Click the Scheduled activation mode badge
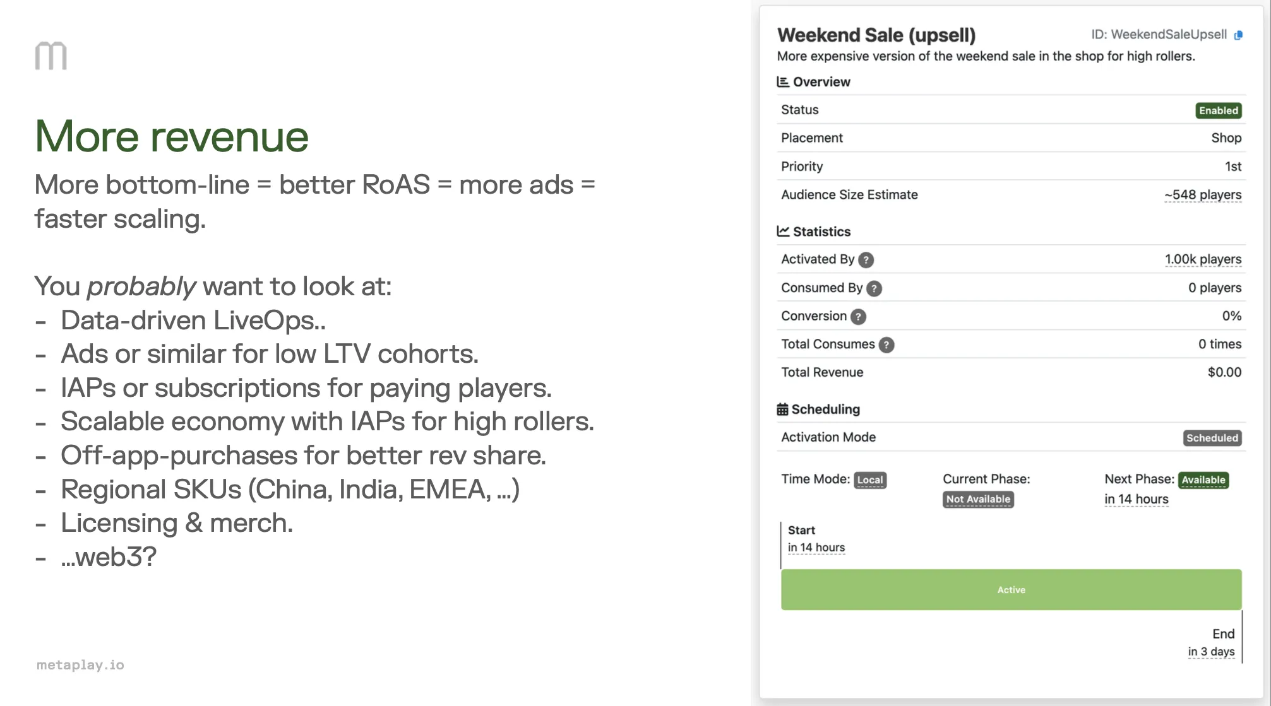This screenshot has width=1271, height=706. coord(1212,437)
